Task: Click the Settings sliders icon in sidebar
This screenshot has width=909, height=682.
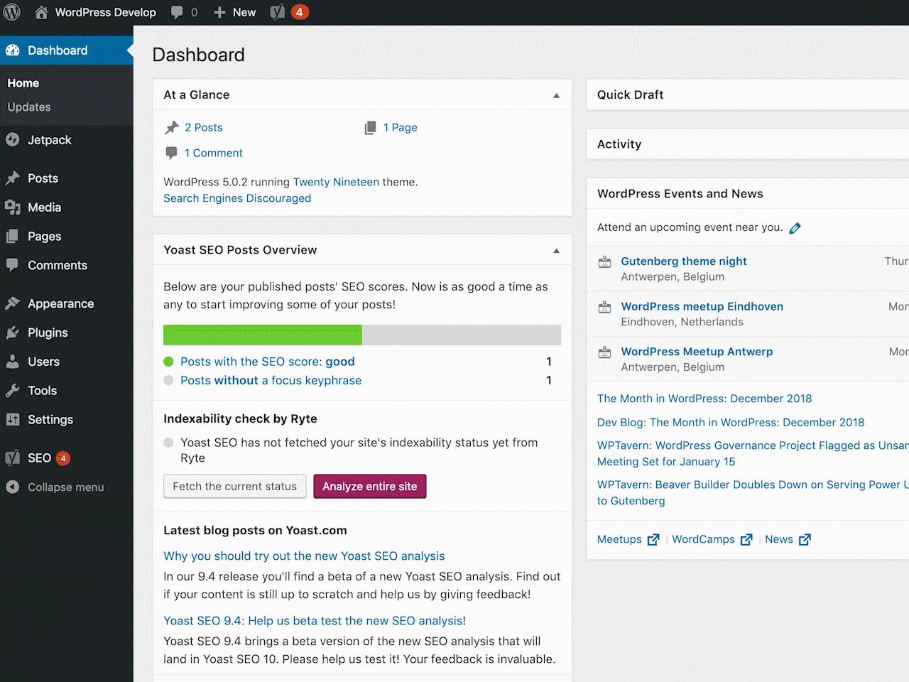Action: coord(13,420)
